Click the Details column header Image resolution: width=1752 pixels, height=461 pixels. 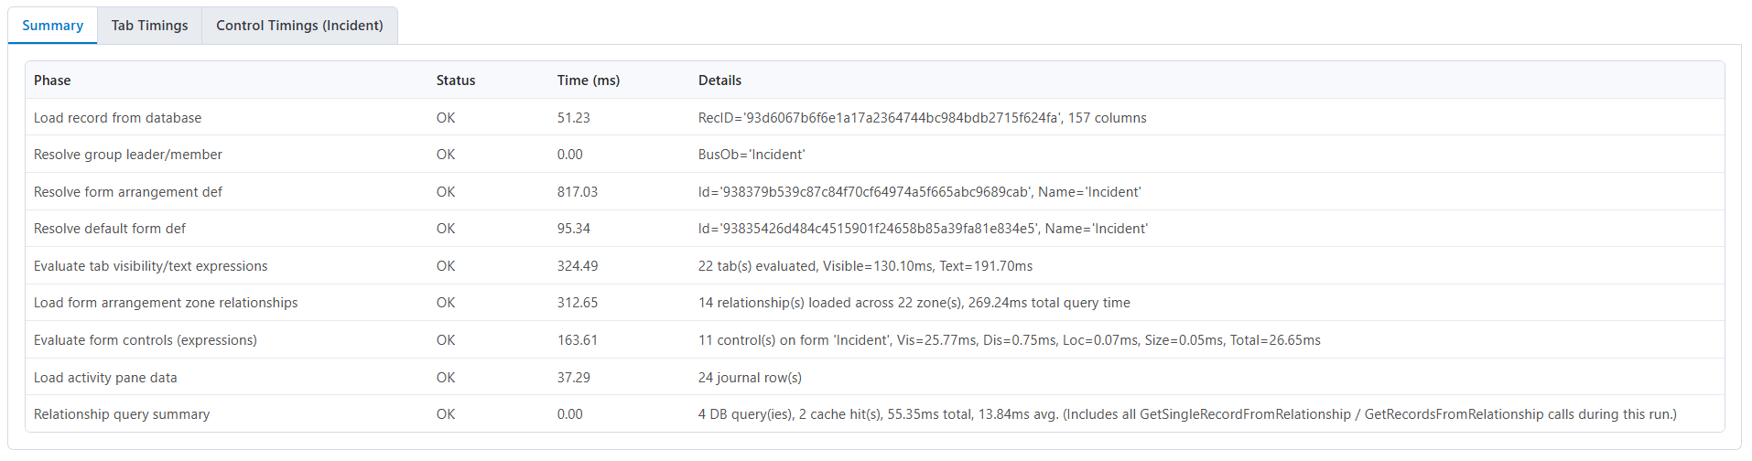point(719,80)
